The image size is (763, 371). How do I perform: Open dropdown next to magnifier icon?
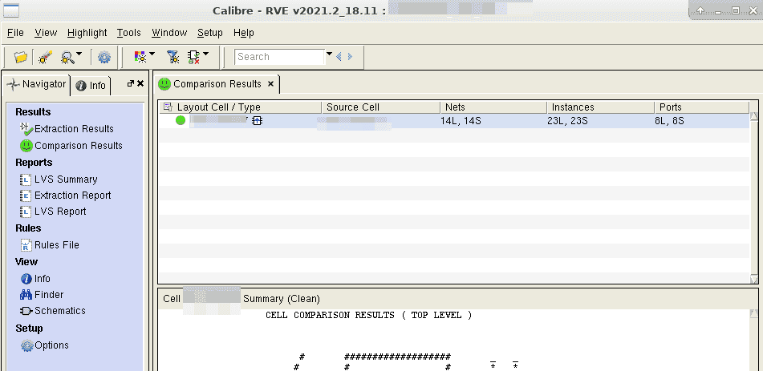click(79, 55)
